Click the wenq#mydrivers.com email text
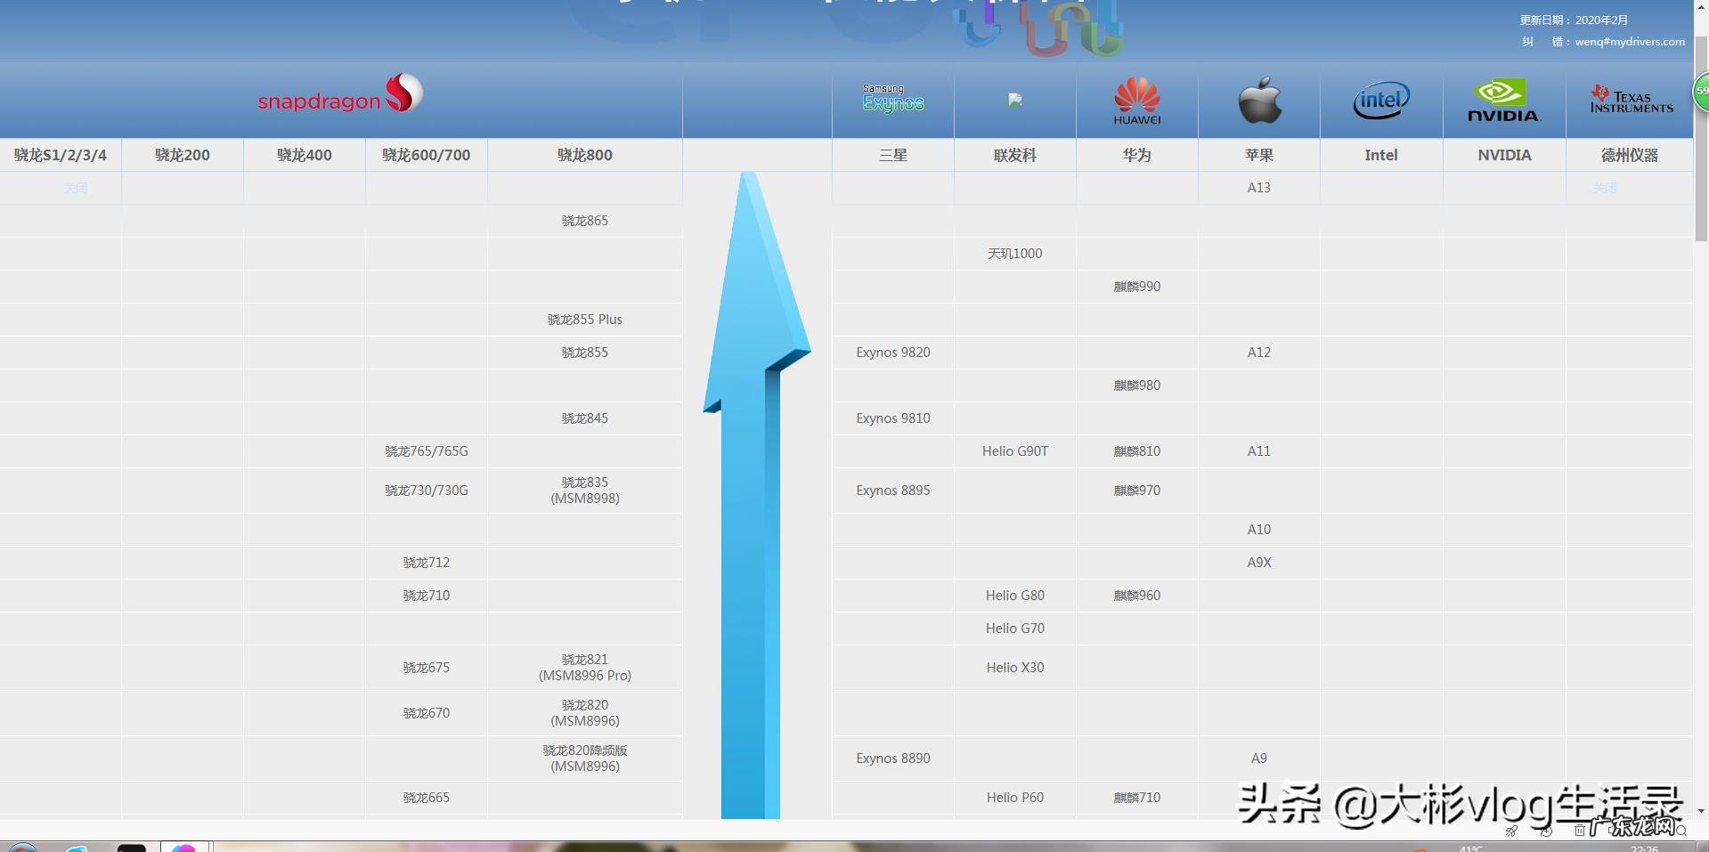 click(x=1629, y=42)
